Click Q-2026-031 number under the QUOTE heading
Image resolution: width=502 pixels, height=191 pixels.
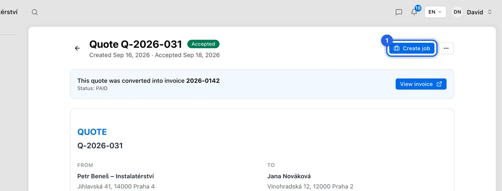coord(100,146)
